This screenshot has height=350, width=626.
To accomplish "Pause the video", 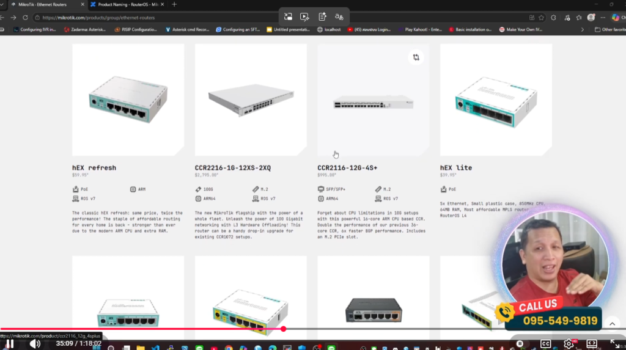I will pos(10,344).
